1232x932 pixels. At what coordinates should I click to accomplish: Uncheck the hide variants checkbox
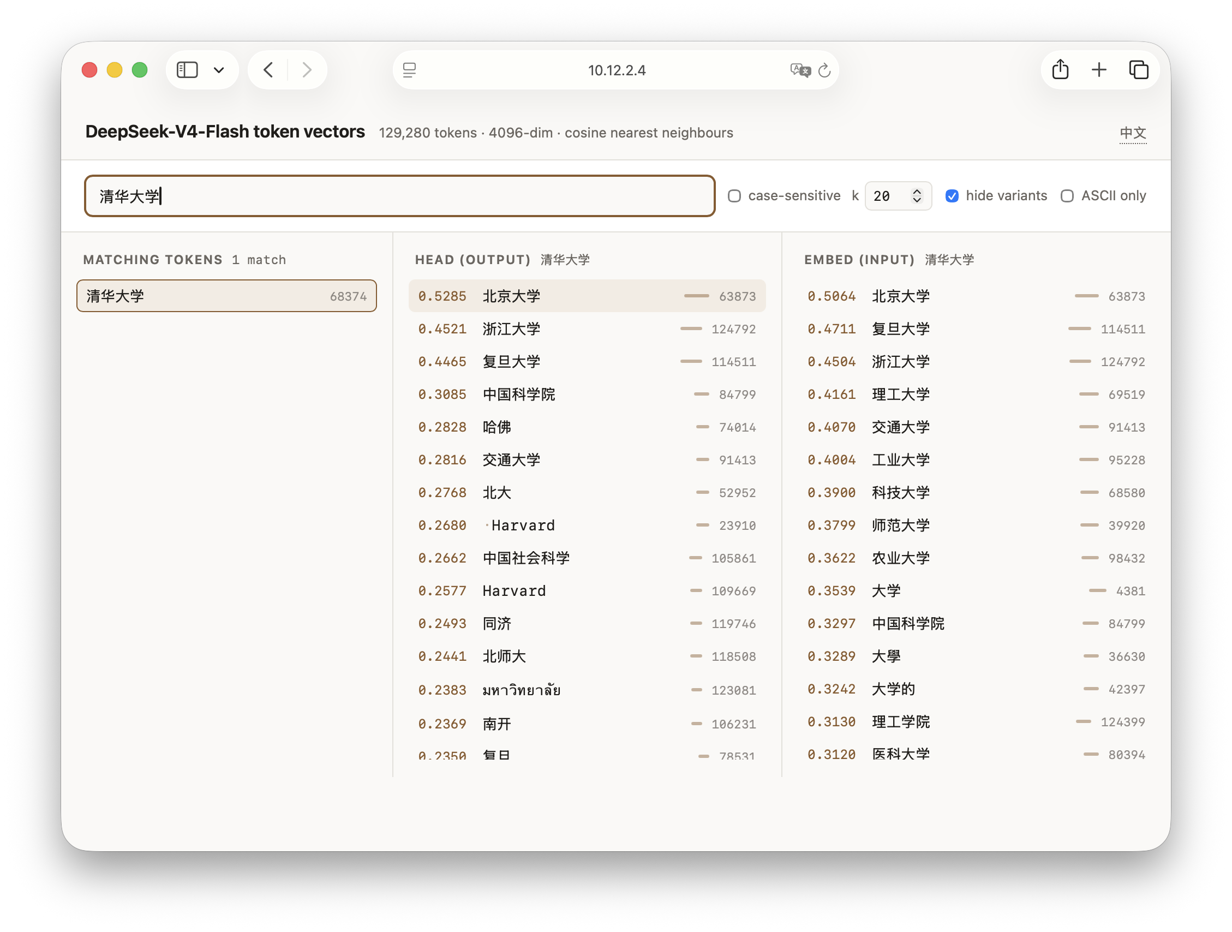click(952, 196)
